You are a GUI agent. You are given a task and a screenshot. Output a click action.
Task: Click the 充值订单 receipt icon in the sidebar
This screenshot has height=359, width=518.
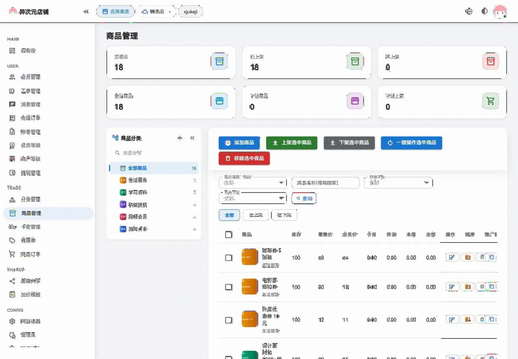pyautogui.click(x=12, y=118)
